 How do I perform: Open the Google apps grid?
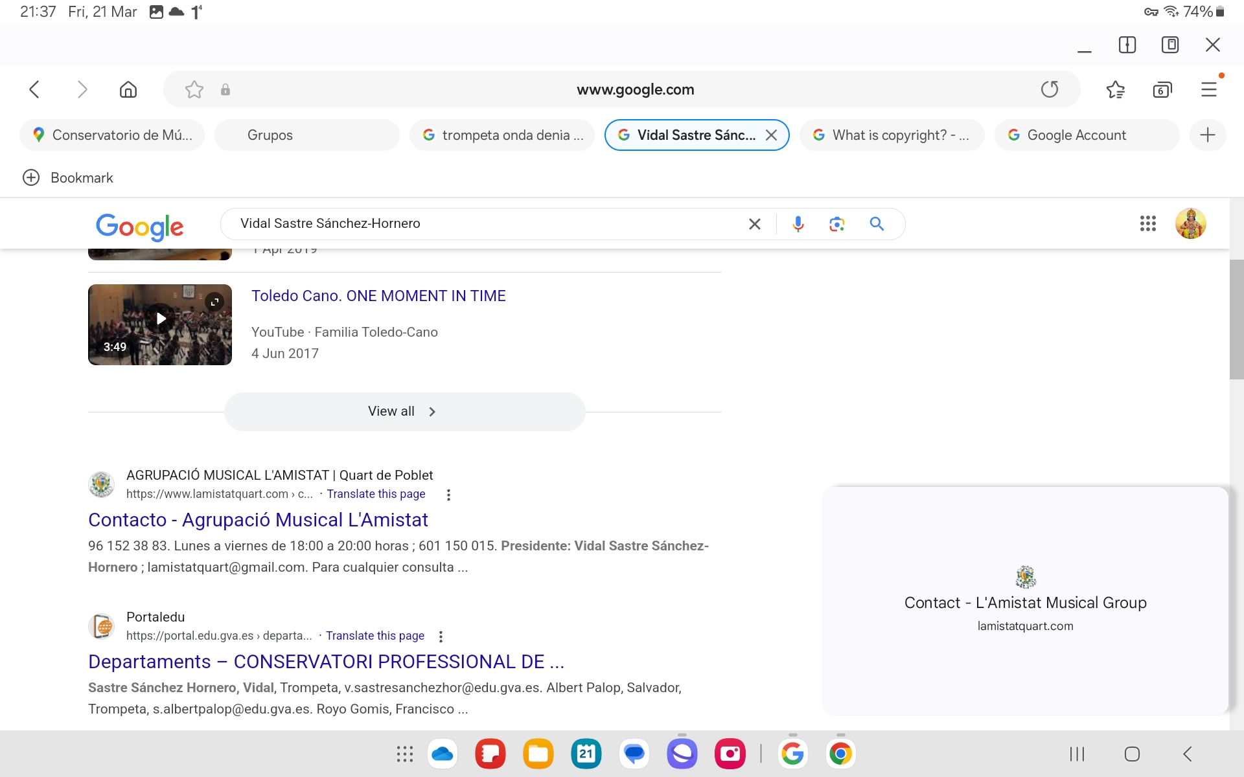coord(1147,224)
